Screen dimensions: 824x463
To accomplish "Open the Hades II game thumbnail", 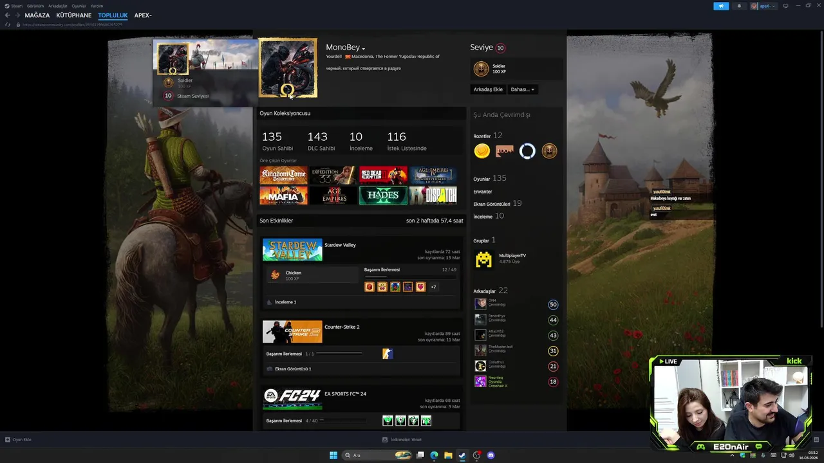I will point(383,195).
